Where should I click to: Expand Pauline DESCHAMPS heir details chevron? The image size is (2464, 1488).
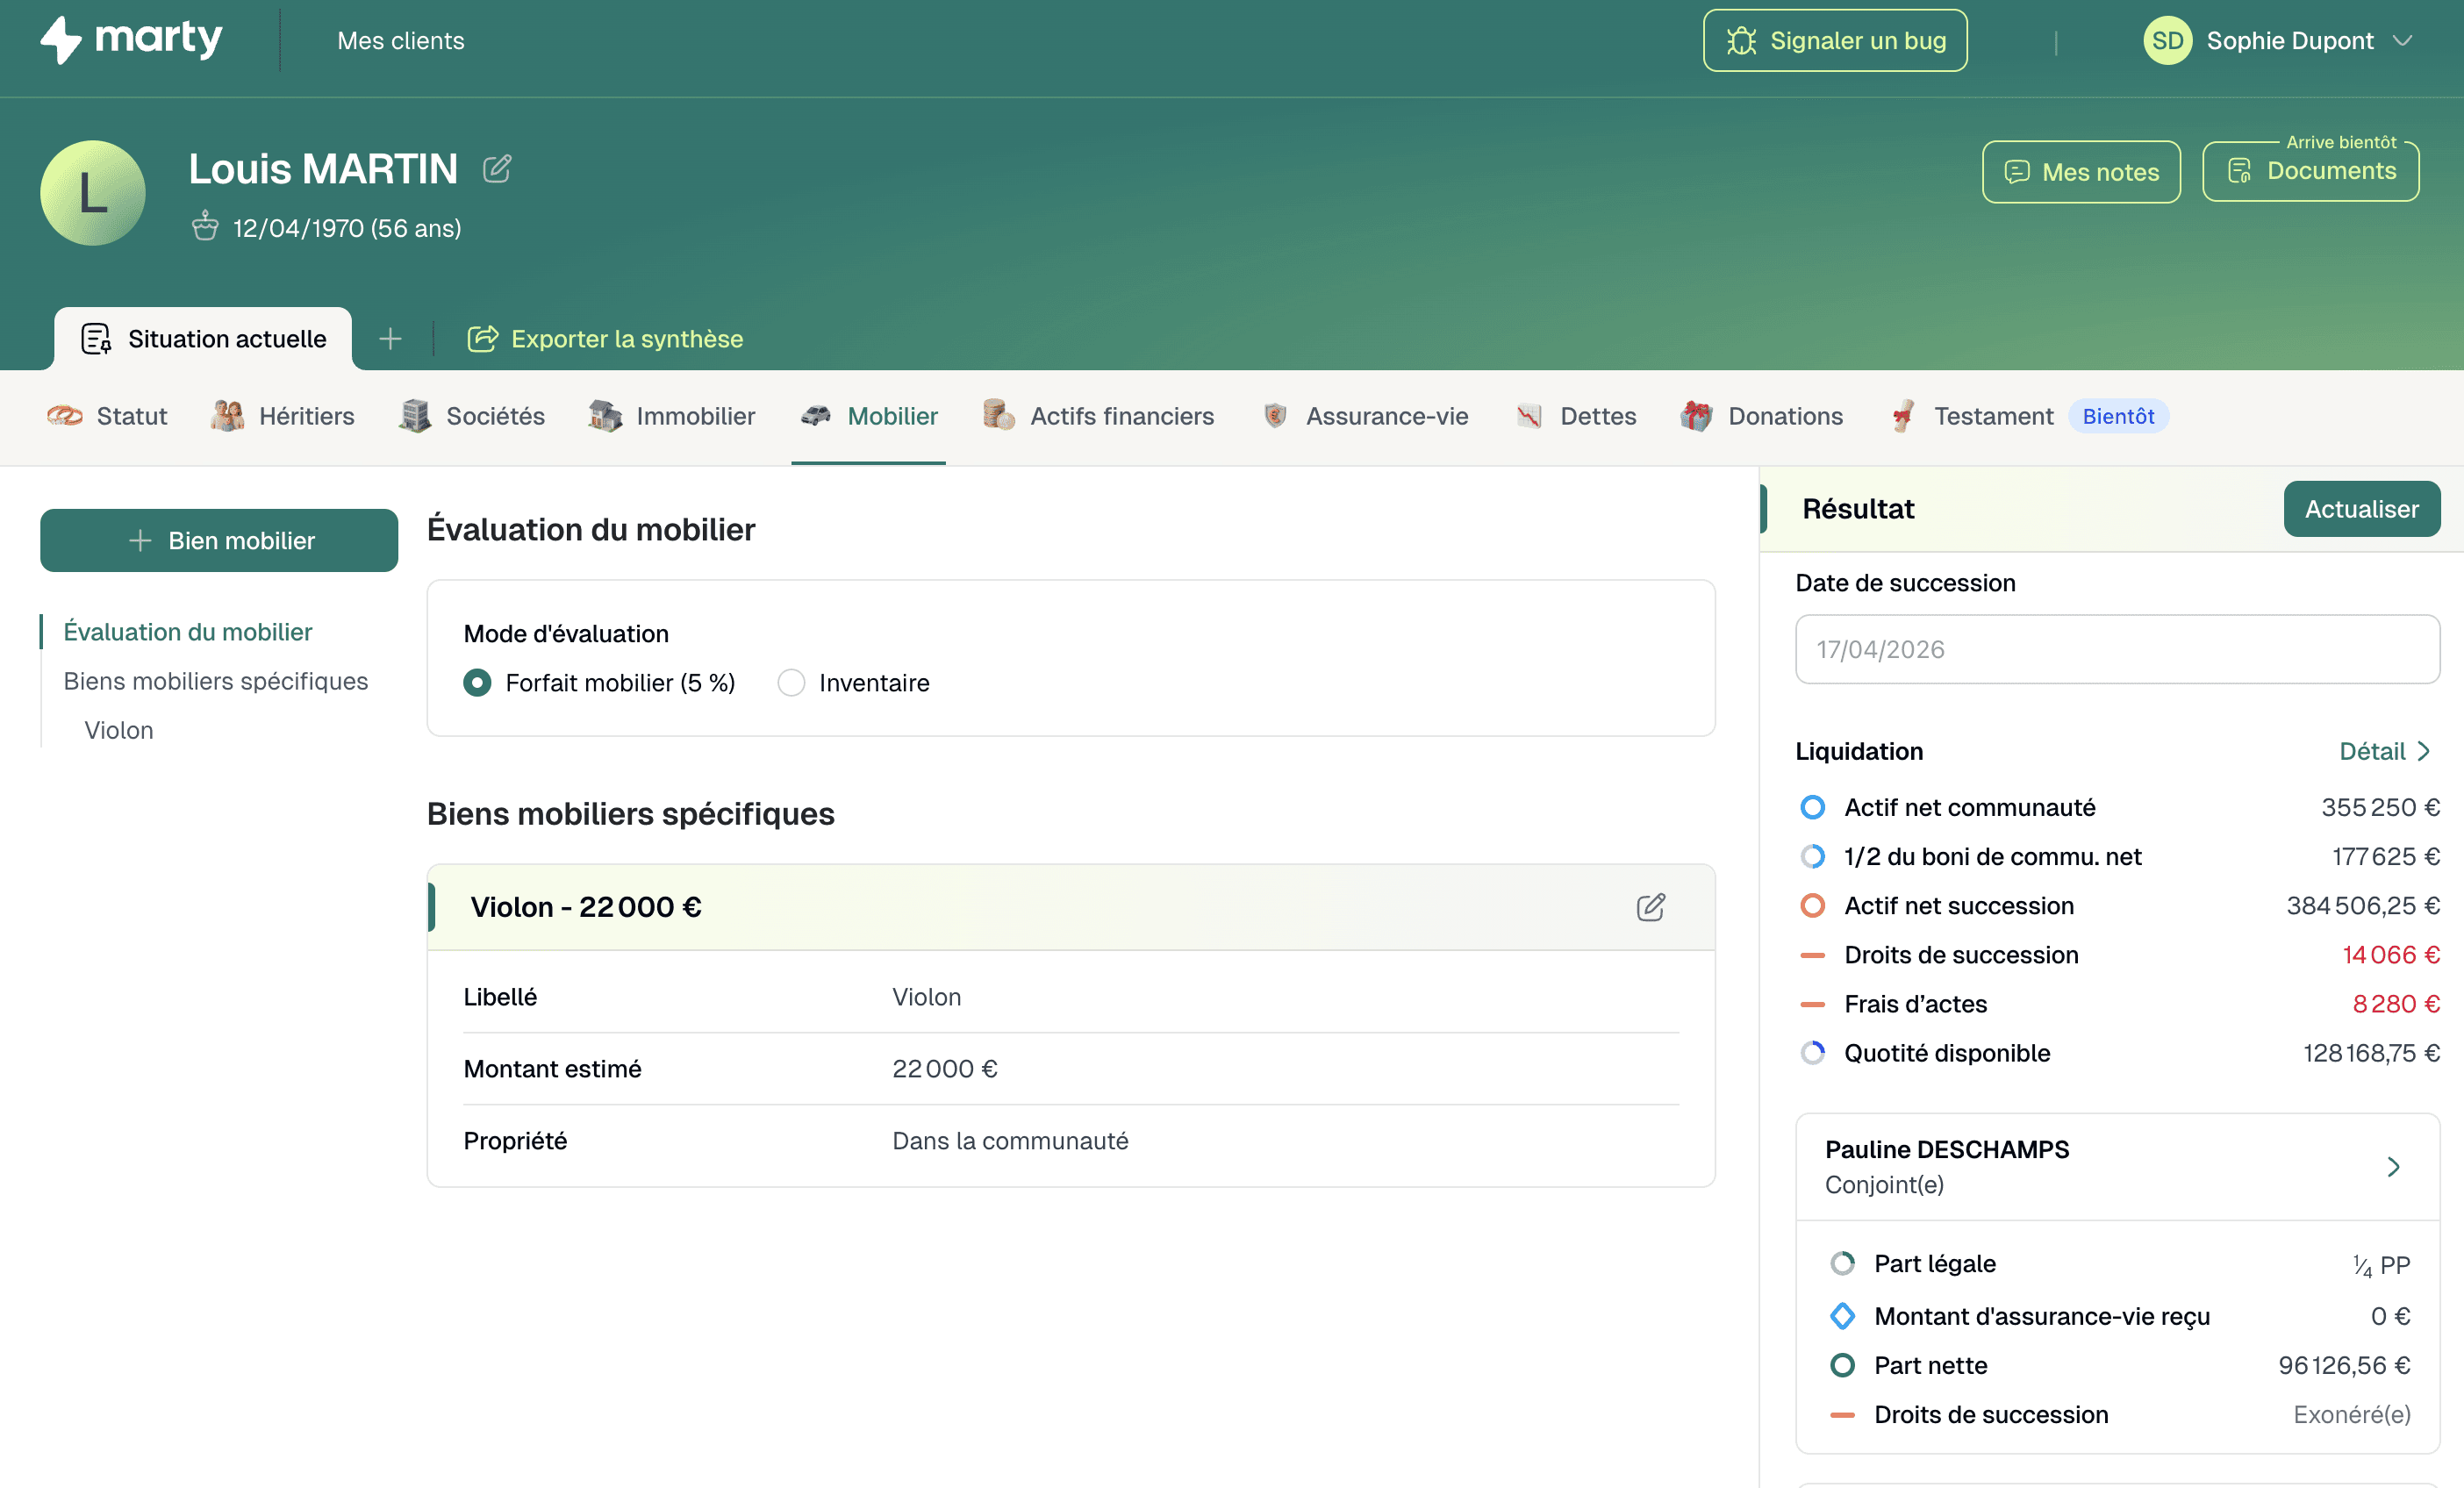2393,1167
